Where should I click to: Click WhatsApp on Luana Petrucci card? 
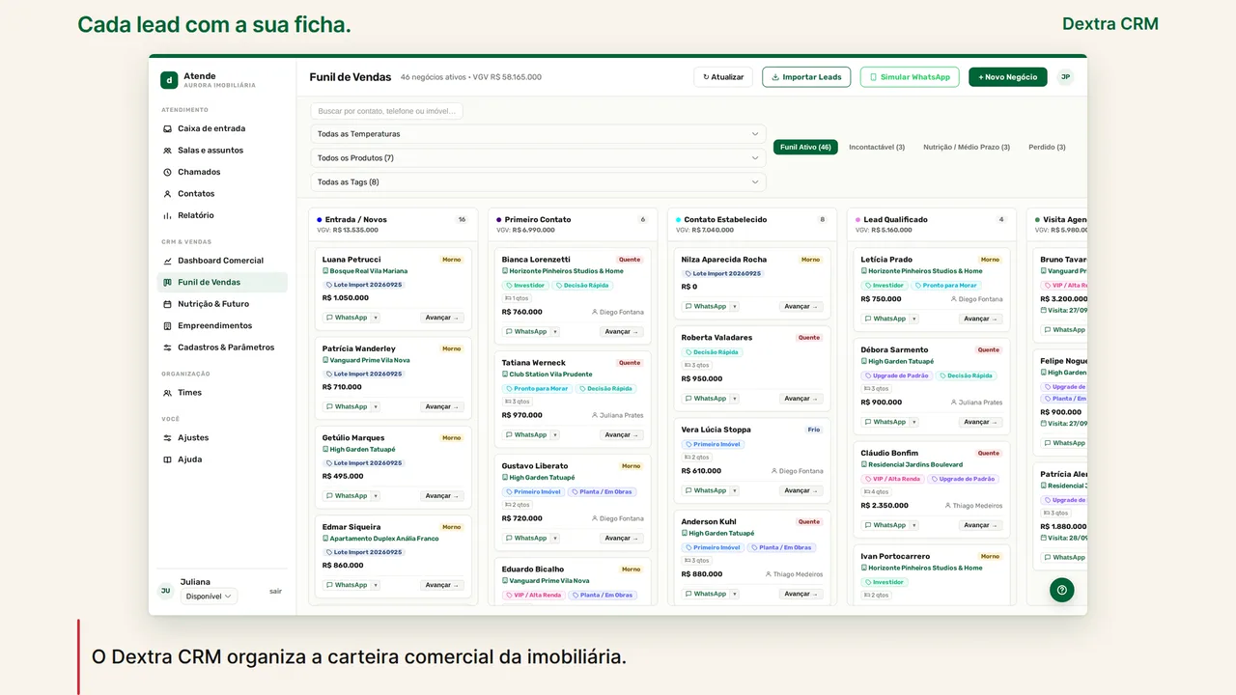tap(347, 318)
